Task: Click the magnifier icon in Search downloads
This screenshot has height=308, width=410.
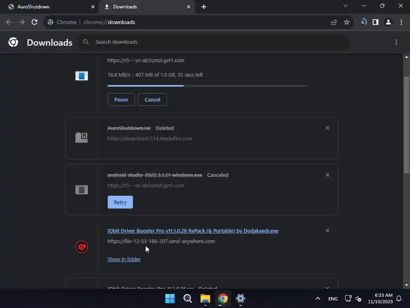Action: tap(86, 42)
